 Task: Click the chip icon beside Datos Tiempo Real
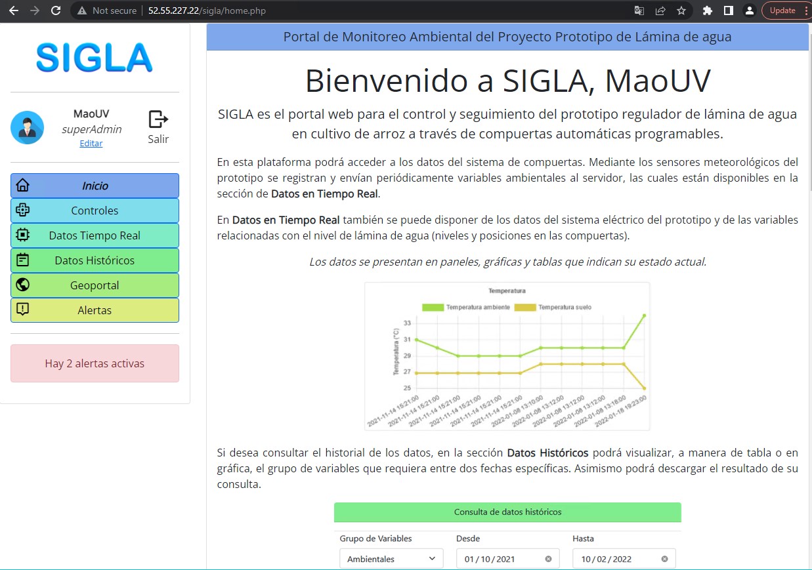(23, 235)
